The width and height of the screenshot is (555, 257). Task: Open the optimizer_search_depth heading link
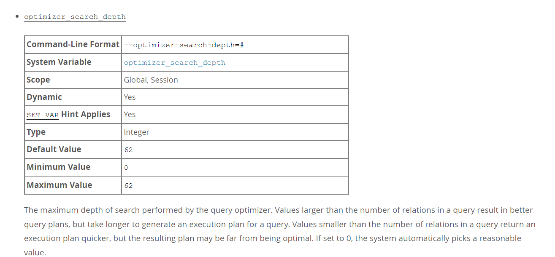(x=75, y=17)
